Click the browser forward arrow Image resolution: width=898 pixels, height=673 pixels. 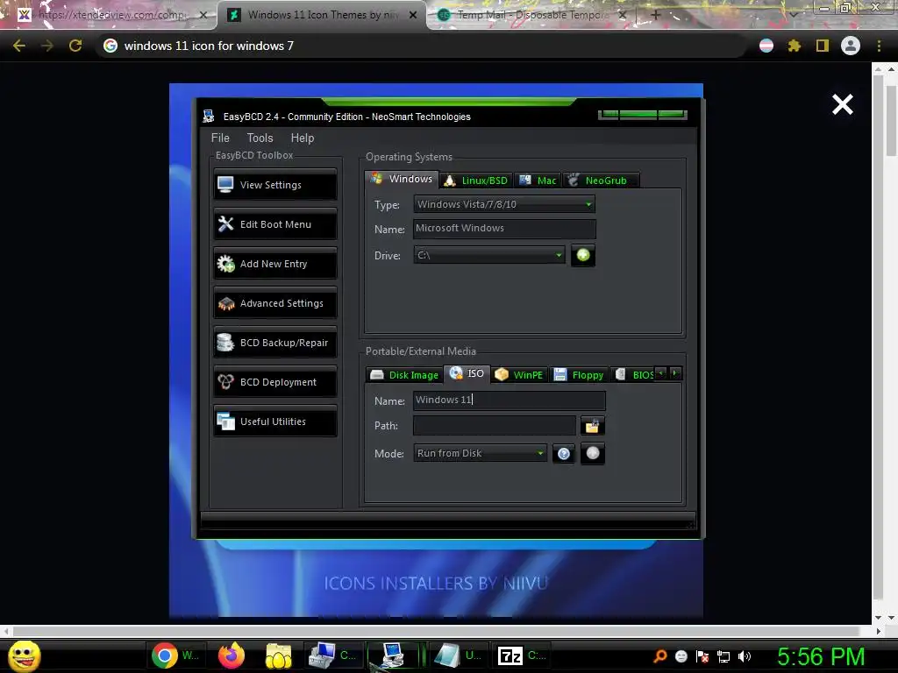coord(47,46)
